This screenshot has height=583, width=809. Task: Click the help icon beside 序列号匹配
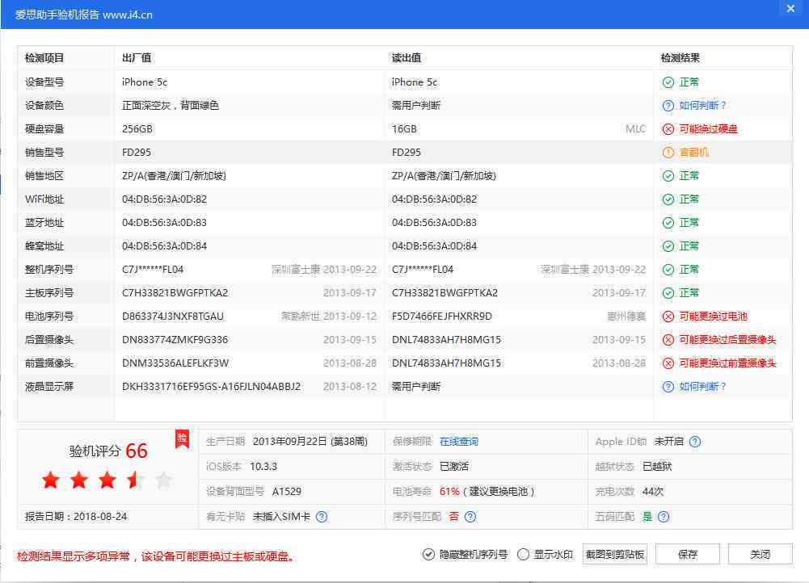(470, 517)
